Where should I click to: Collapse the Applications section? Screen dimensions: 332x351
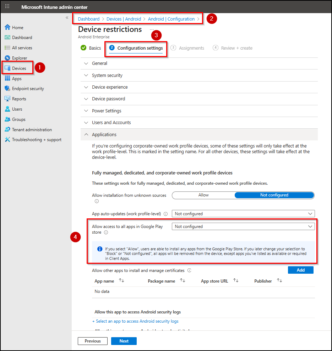(x=104, y=134)
